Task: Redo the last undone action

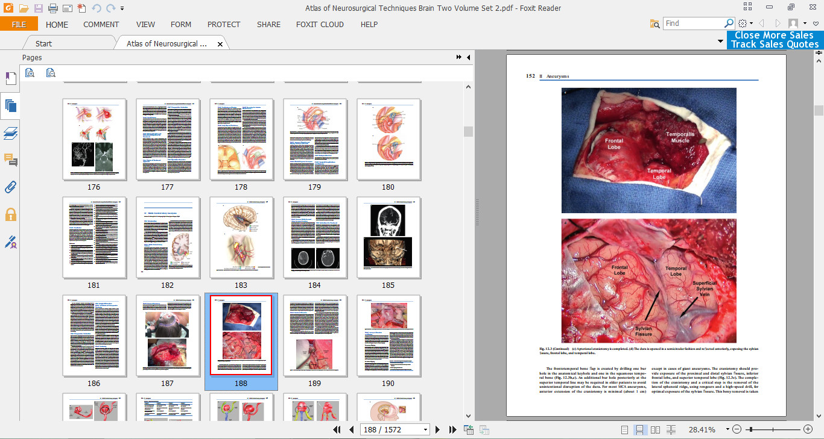Action: [x=110, y=8]
